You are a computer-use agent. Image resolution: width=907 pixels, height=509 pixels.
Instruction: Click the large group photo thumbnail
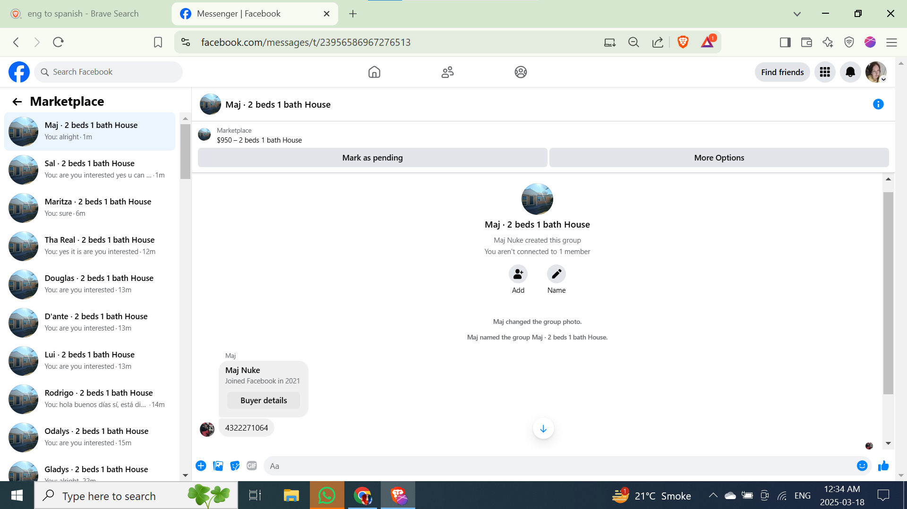pos(537,199)
